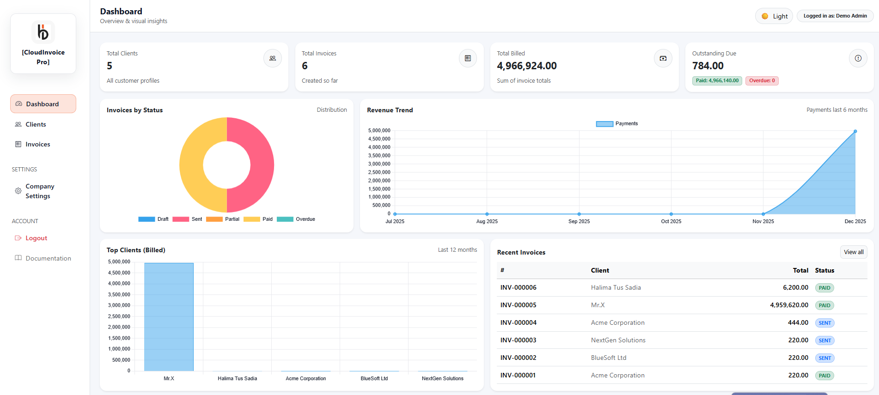
Task: Toggle Partial legend in status chart
Action: point(223,219)
